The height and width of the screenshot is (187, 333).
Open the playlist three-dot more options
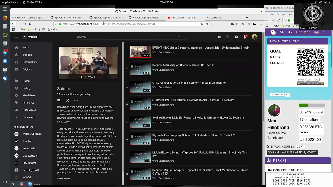coord(76,101)
